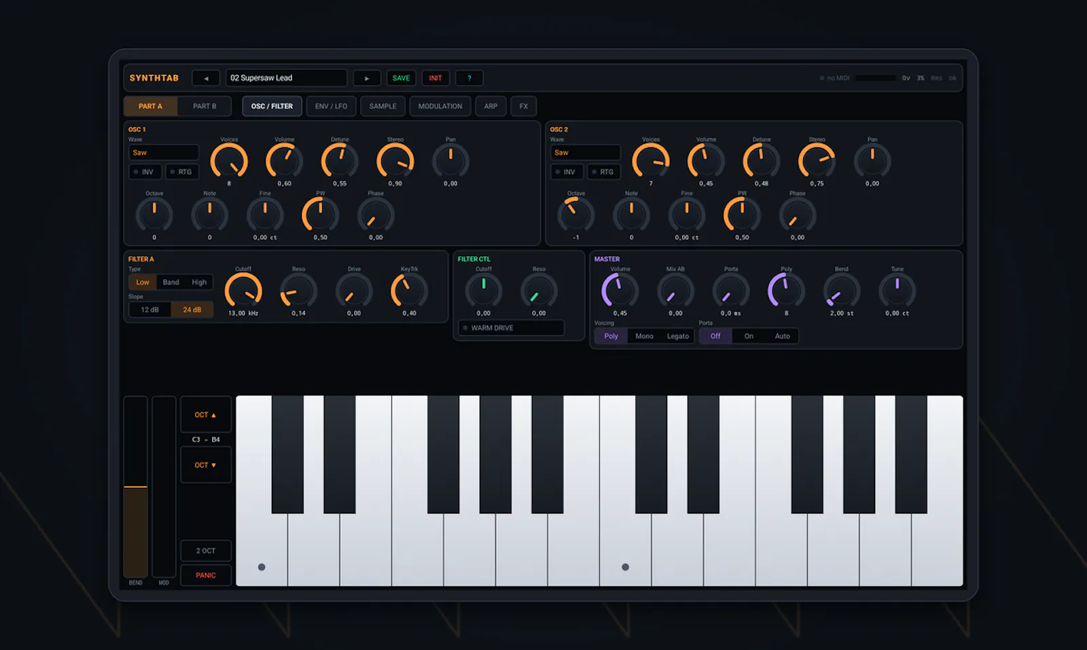Click the OSC 2 Volume knob

pos(706,162)
